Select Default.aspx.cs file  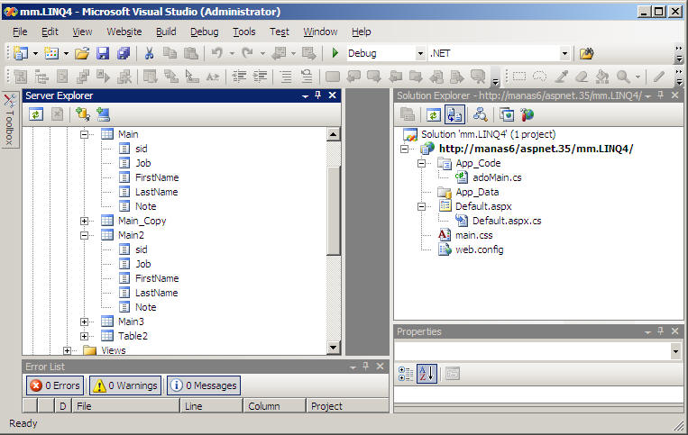coord(507,221)
